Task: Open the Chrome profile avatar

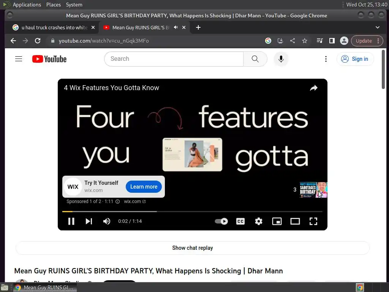Action: [x=344, y=41]
